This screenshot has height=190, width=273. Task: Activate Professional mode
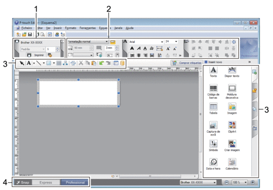click(x=75, y=182)
